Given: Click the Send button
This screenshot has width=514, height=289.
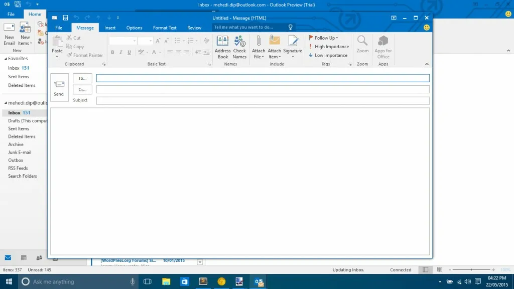Looking at the screenshot, I should [x=59, y=87].
